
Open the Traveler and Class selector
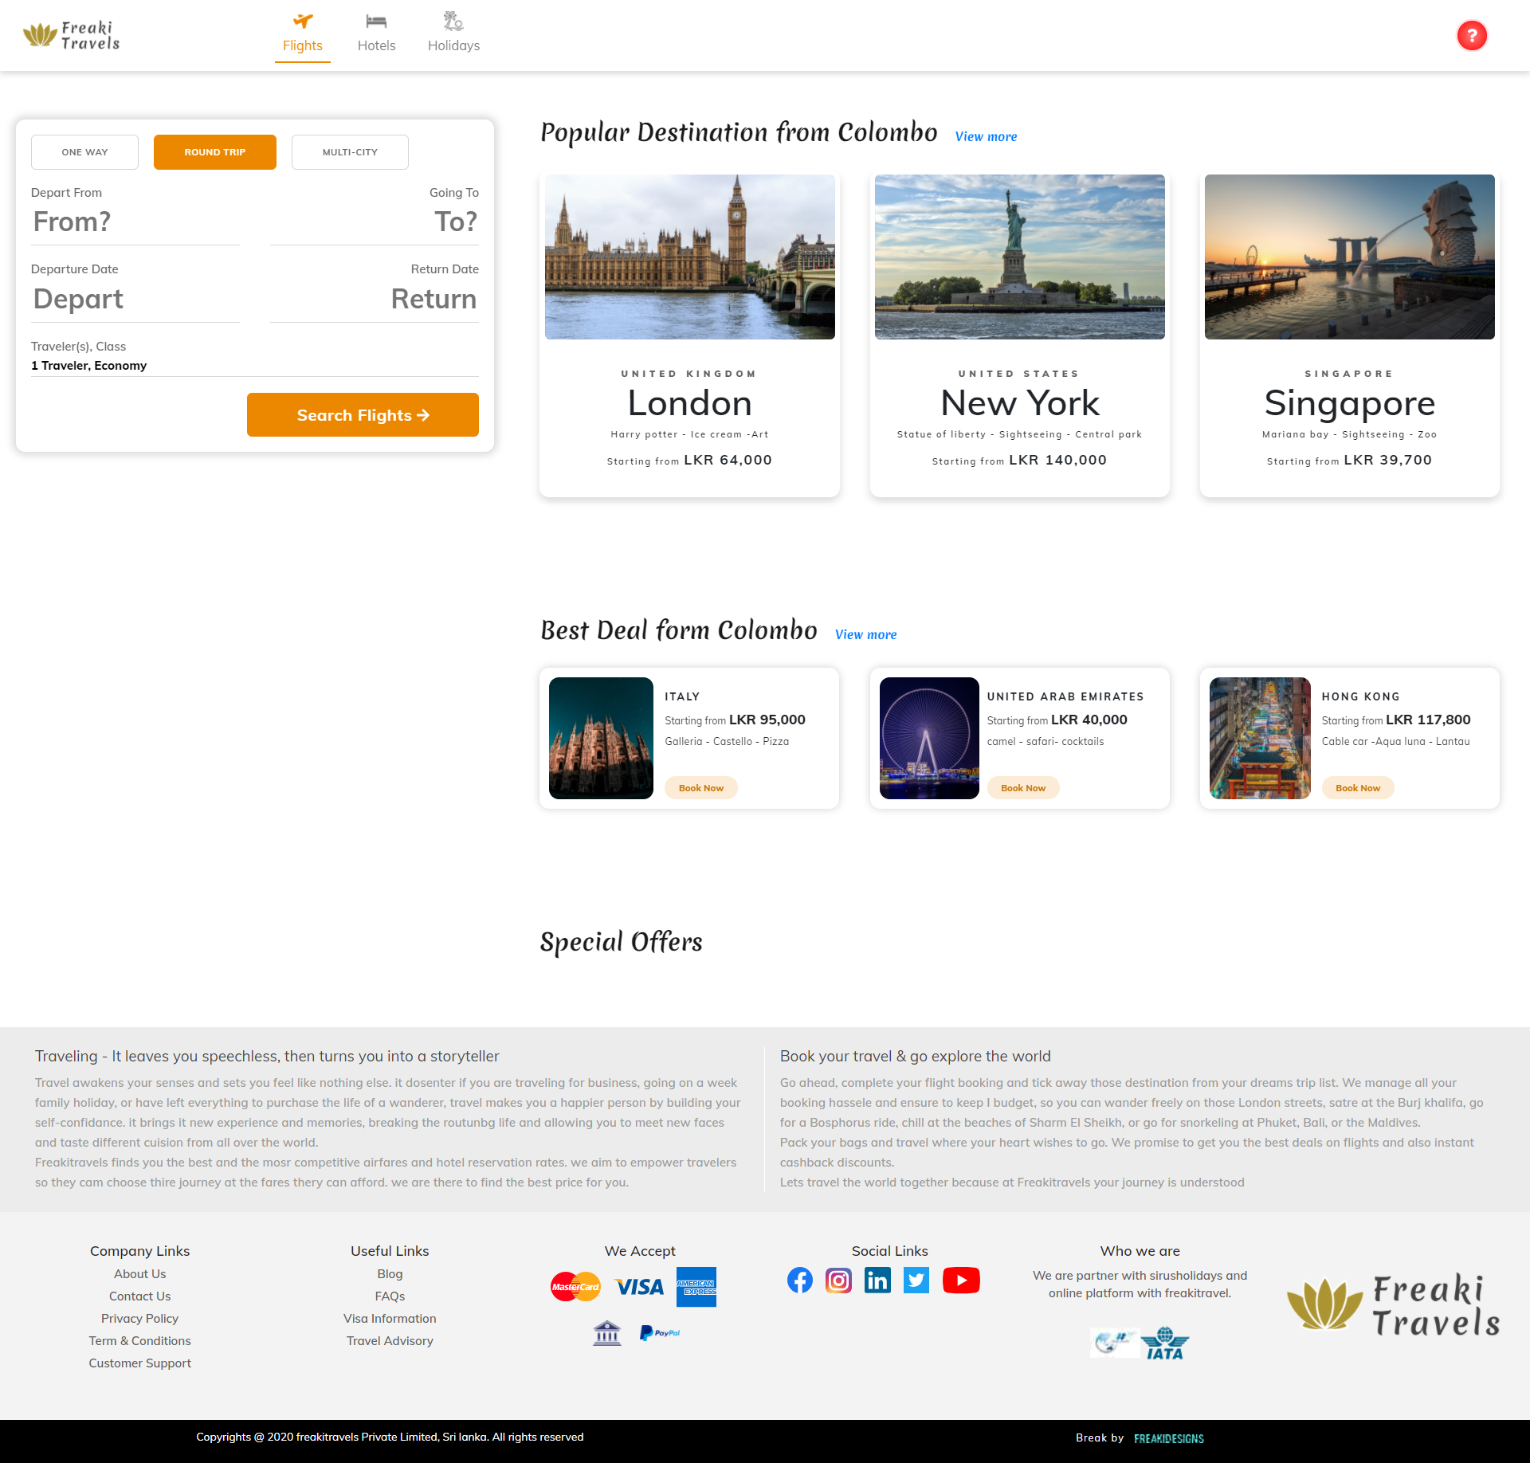(x=88, y=365)
